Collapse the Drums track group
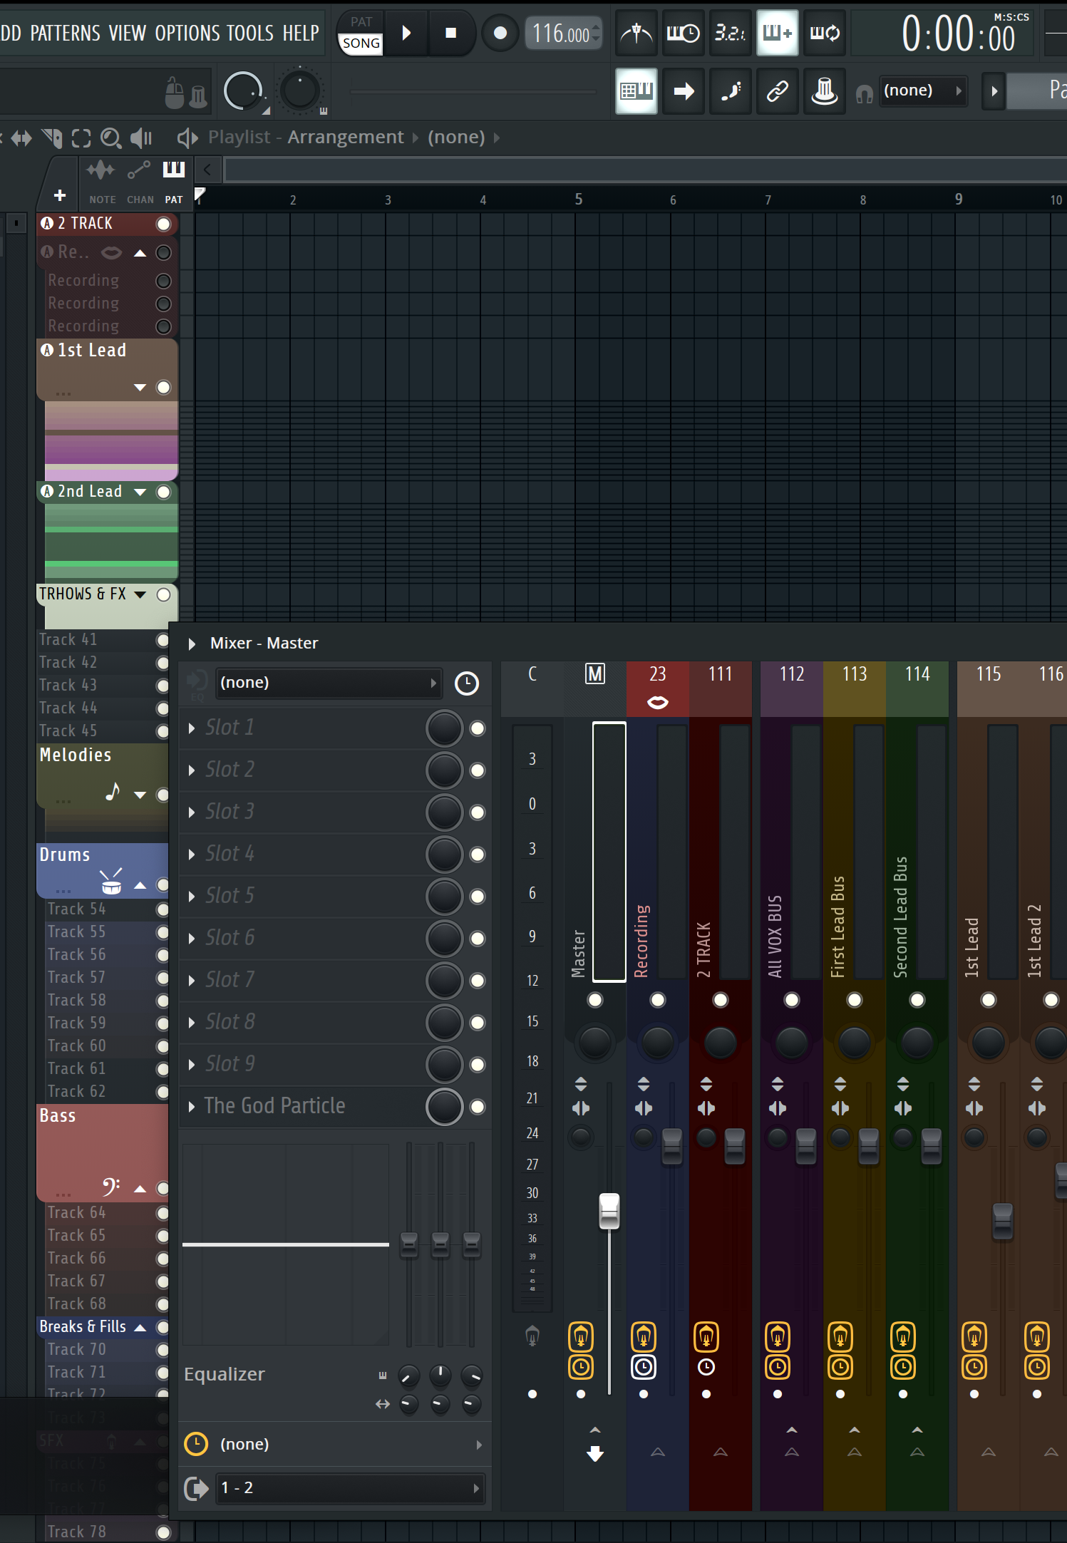Viewport: 1067px width, 1543px height. [x=140, y=885]
